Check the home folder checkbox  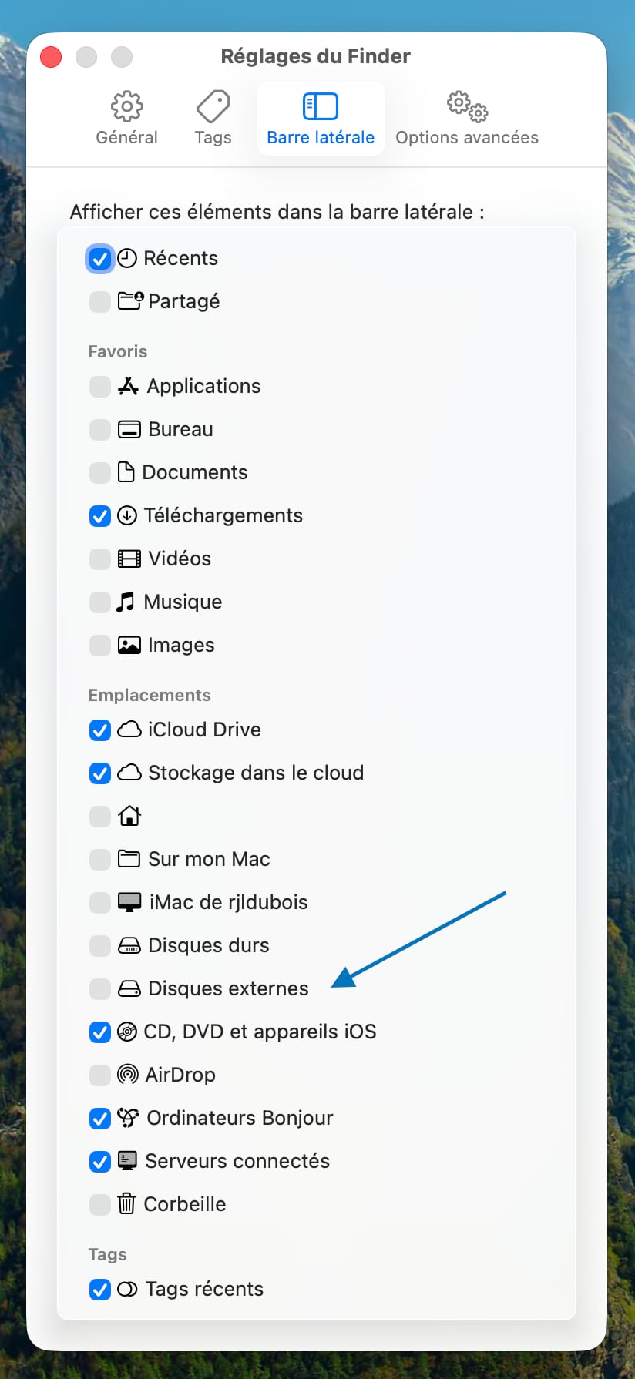pos(100,817)
